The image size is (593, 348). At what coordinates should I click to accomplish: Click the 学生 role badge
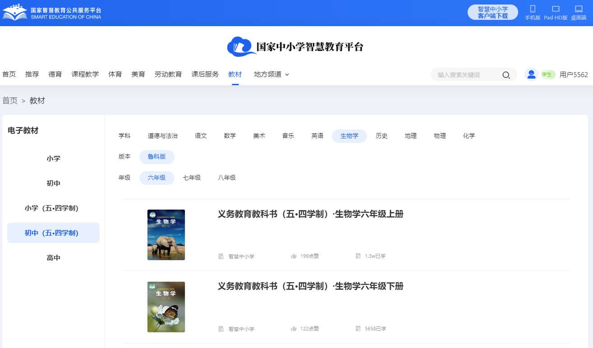tap(547, 75)
